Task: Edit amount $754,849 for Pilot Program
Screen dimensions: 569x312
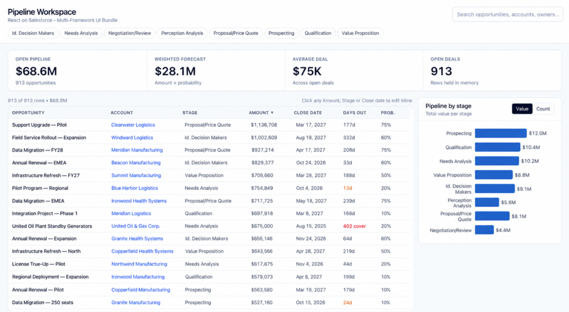Action: coord(262,188)
